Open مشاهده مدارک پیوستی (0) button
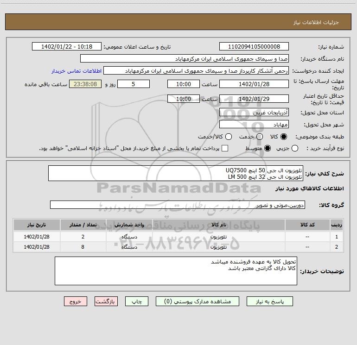357x345 pixels. 198,301
